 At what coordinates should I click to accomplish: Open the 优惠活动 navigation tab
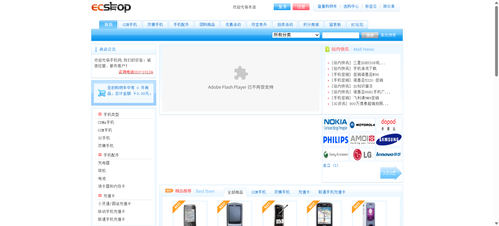point(233,25)
